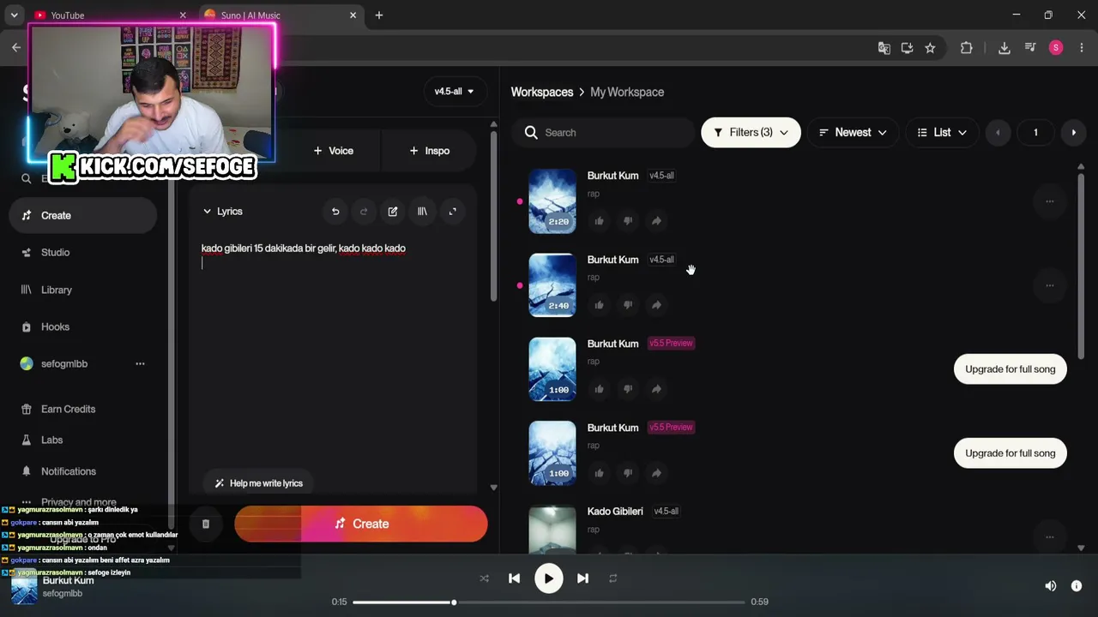
Task: Open the v4.5-all model dropdown
Action: tap(455, 92)
